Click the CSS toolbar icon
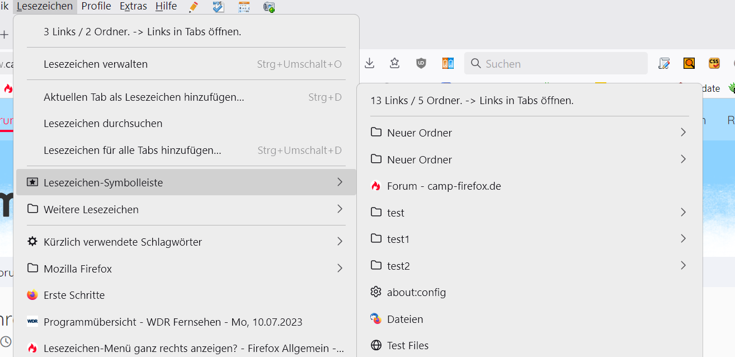 [714, 63]
